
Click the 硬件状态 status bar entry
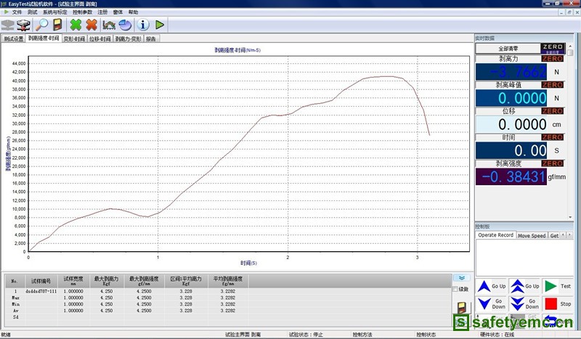click(497, 335)
